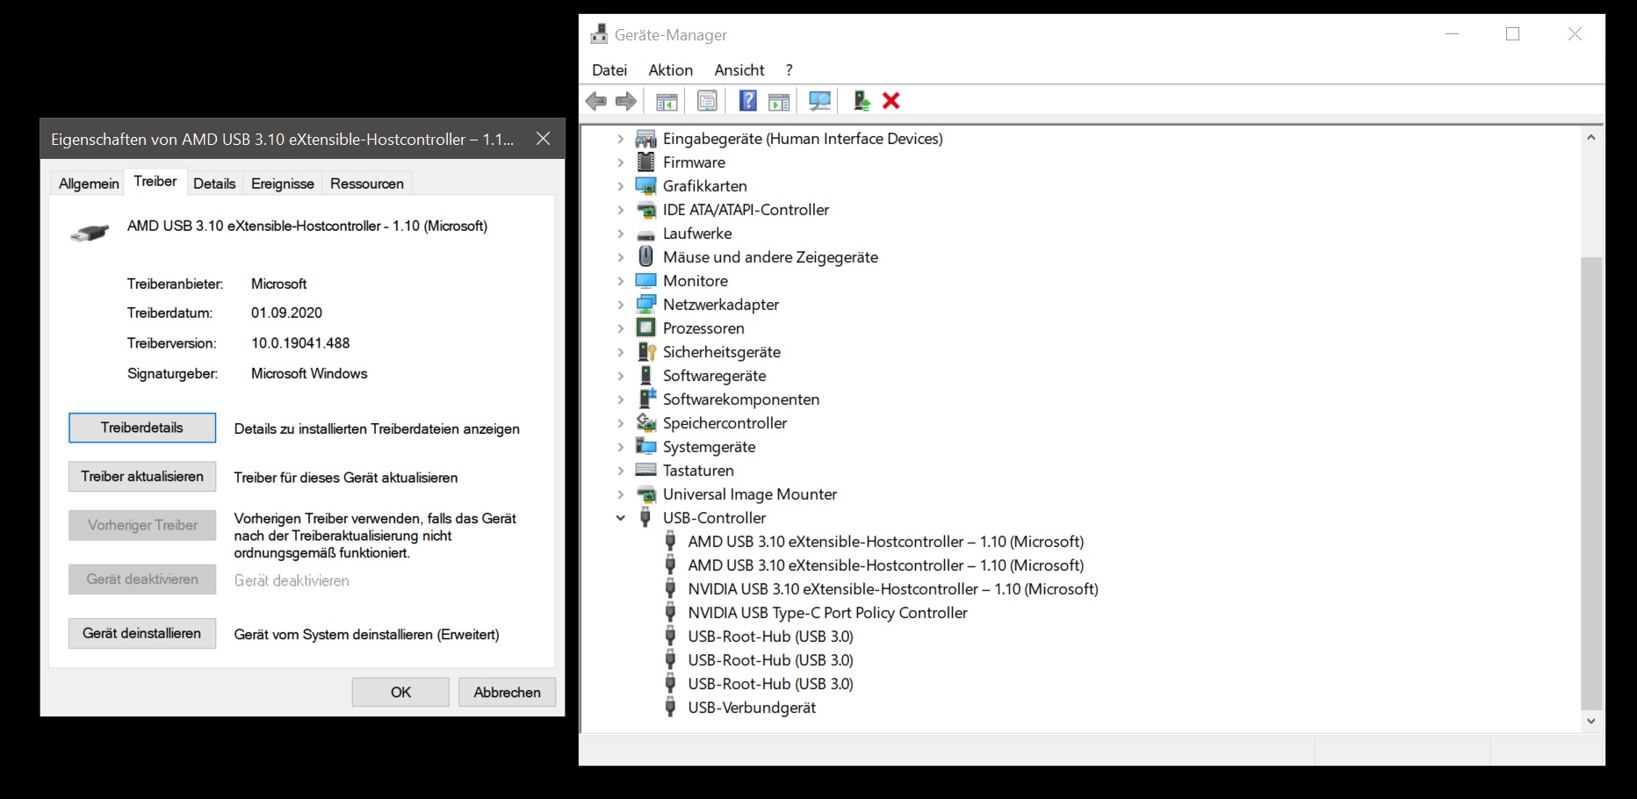This screenshot has height=799, width=1637.
Task: Select the USB-Verbundgerät entry
Action: tap(752, 708)
